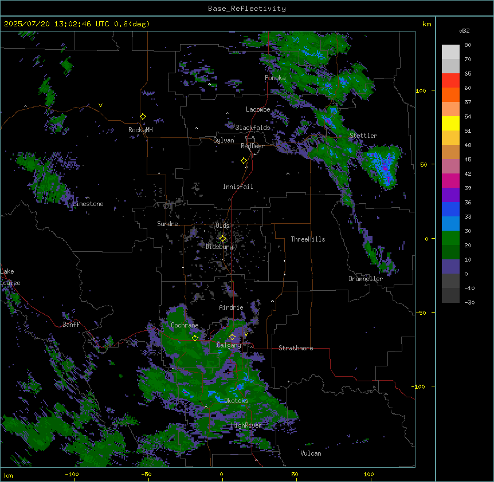Click the HighRiver label

(246, 425)
